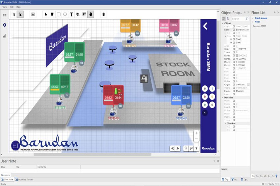This screenshot has height=186, width=280.
Task: Click the white Color property swatch
Action: click(237, 49)
